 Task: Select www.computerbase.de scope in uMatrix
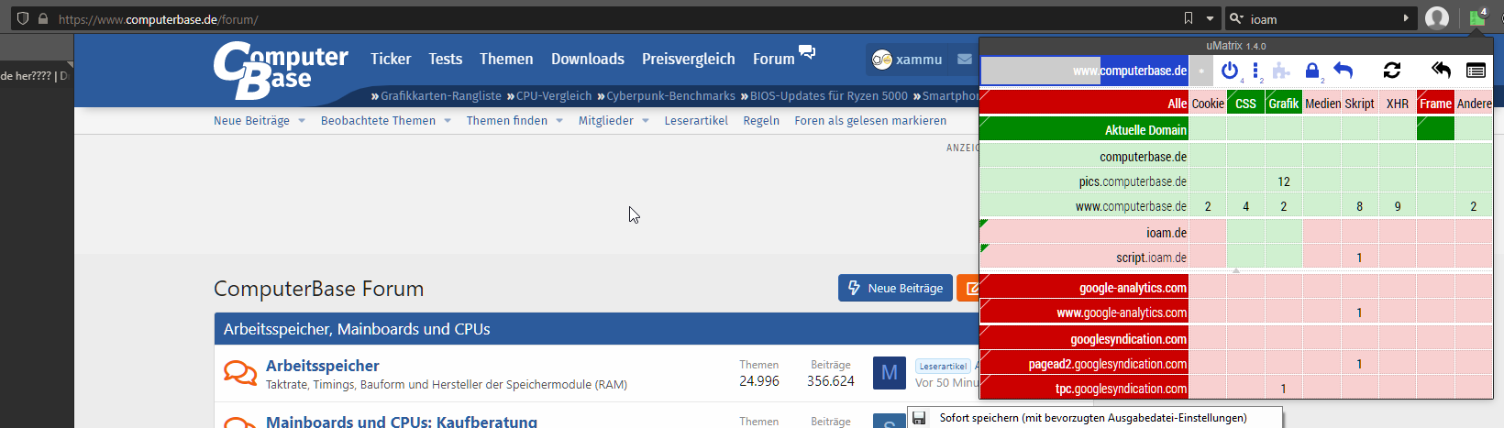coord(1085,71)
